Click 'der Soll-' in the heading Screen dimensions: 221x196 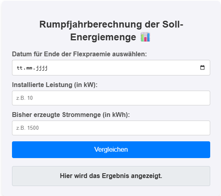tap(164, 24)
